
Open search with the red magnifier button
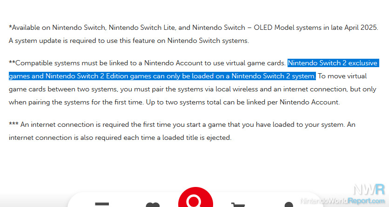195,197
